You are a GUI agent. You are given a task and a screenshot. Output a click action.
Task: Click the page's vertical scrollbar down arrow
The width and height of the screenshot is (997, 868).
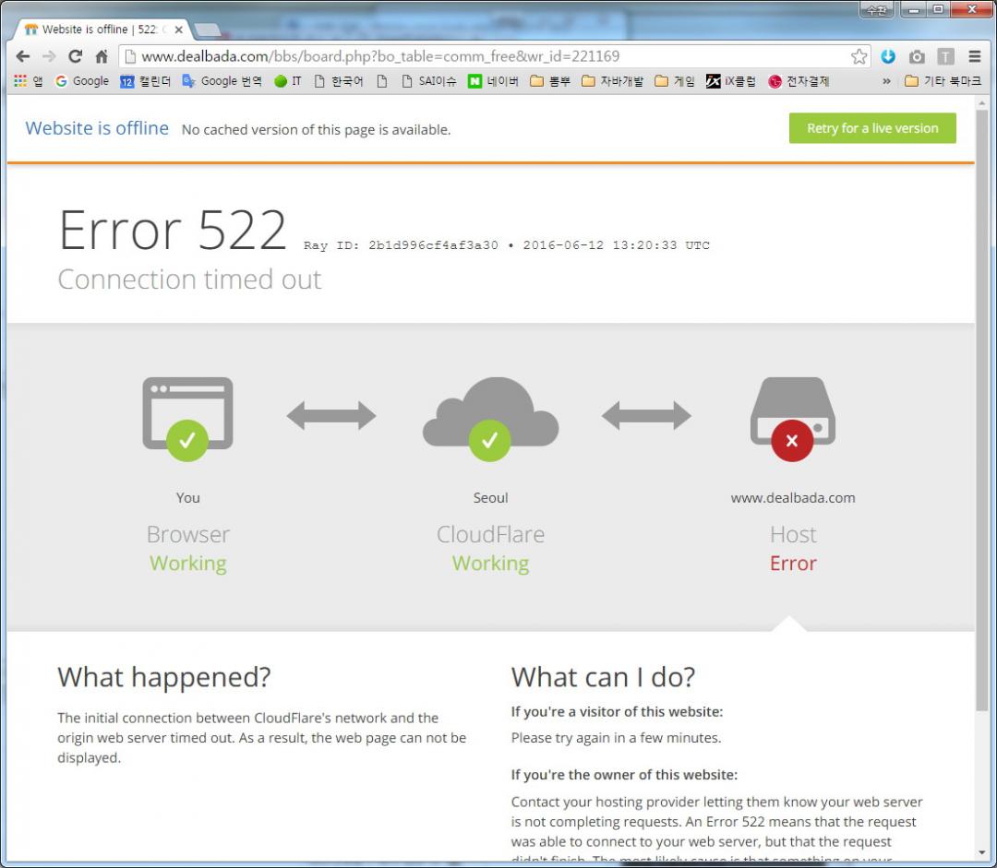[982, 851]
